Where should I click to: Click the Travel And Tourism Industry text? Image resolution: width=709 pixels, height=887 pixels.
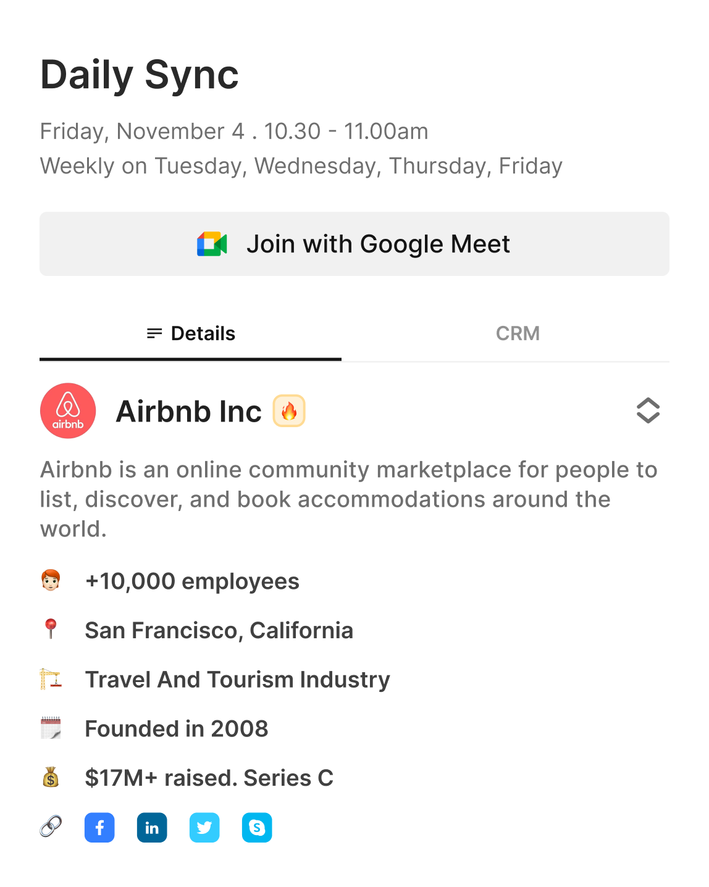pos(237,680)
